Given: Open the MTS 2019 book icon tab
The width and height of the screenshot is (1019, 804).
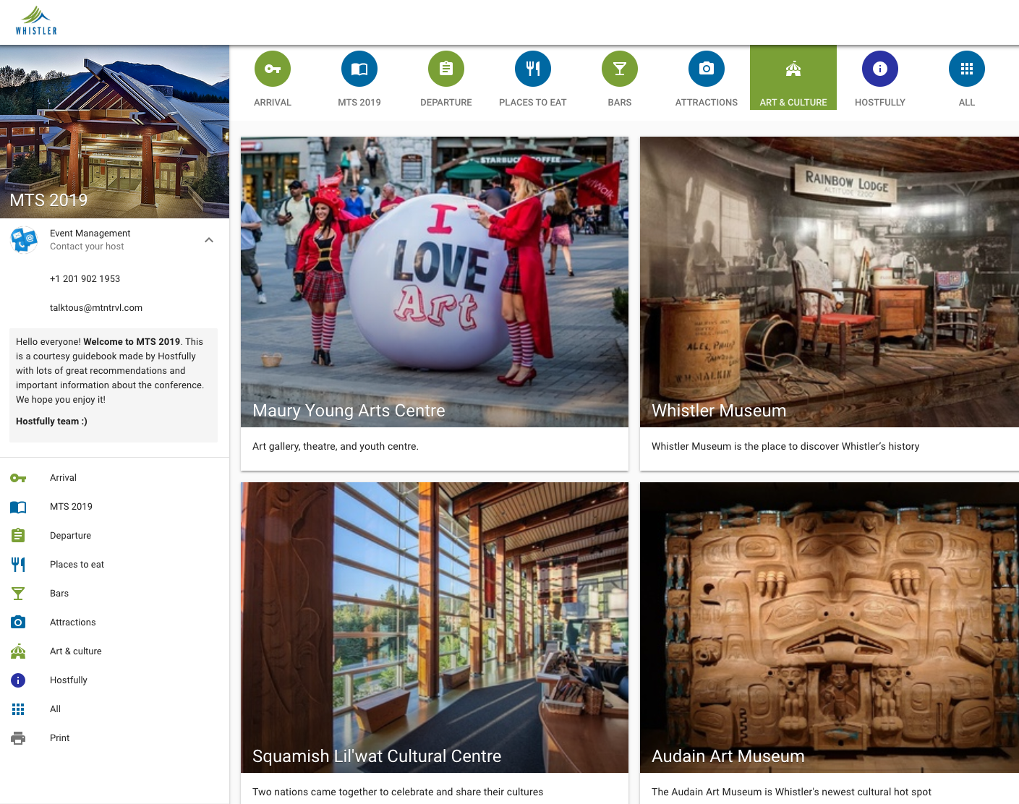Looking at the screenshot, I should click(x=359, y=69).
